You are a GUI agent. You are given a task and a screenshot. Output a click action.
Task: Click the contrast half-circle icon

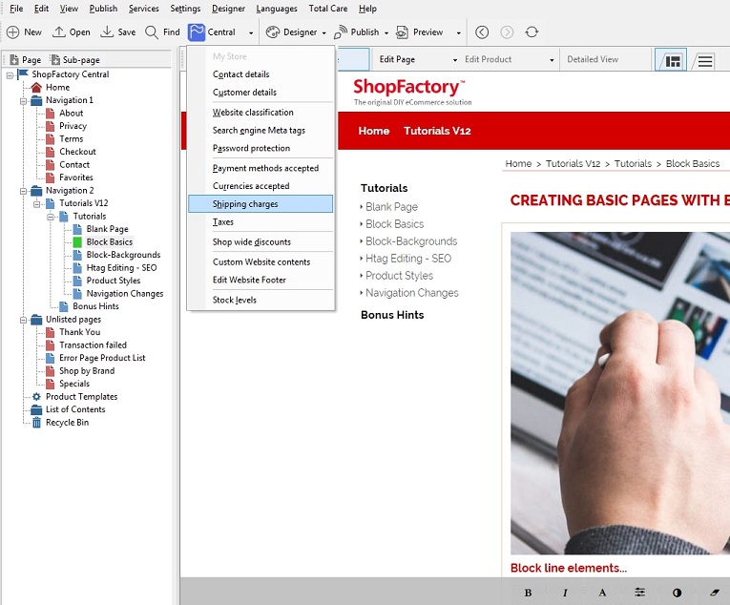[x=678, y=593]
